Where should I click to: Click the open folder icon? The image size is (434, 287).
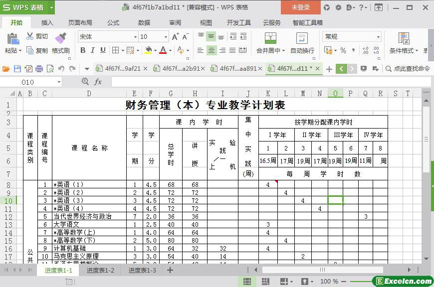(6, 69)
